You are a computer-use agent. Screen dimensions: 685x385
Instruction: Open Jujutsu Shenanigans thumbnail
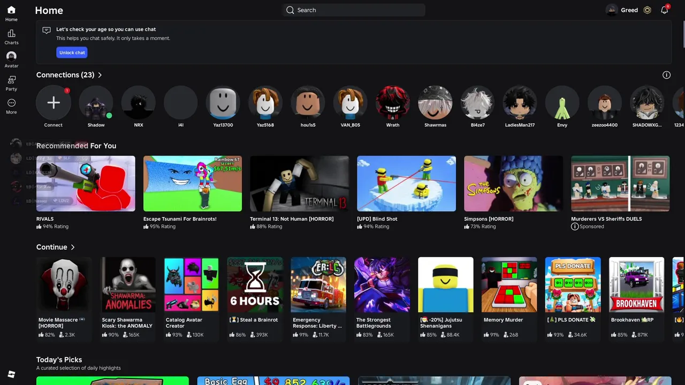pyautogui.click(x=446, y=284)
